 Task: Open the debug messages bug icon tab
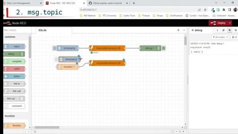point(229,30)
